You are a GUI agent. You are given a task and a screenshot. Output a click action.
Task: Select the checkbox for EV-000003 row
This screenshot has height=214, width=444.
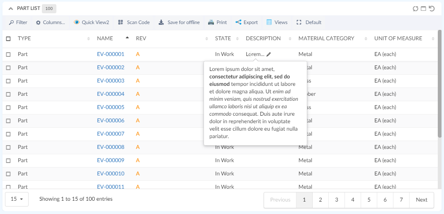pyautogui.click(x=8, y=81)
